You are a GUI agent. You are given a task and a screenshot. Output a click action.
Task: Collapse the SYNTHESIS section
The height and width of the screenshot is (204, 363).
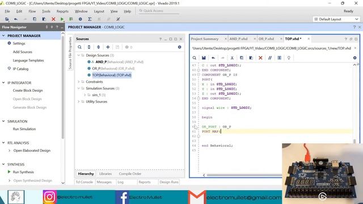[3, 164]
